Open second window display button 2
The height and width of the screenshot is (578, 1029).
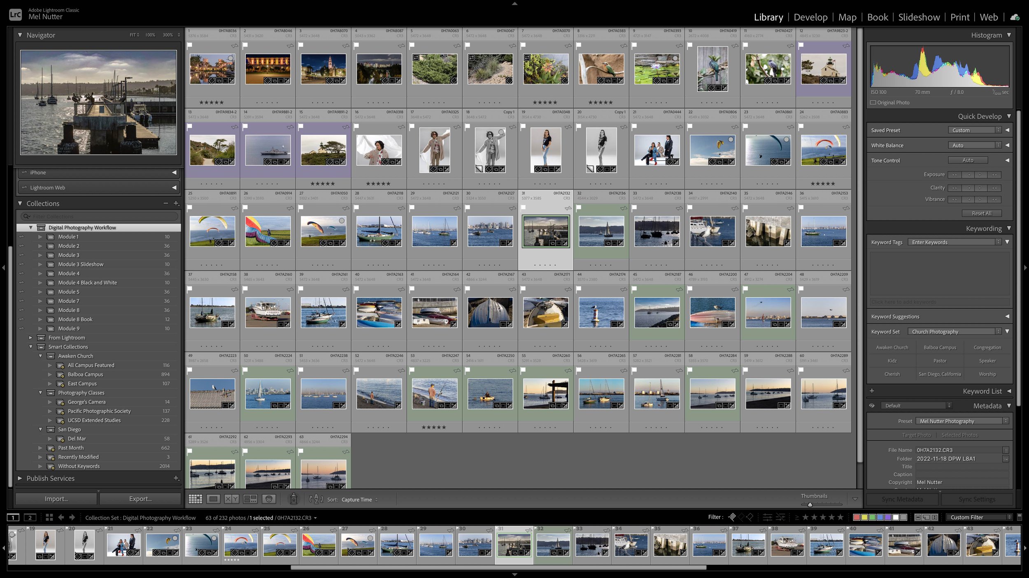(x=30, y=518)
